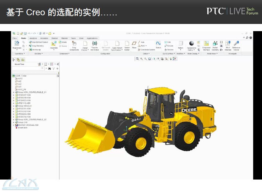The height and width of the screenshot is (192, 262).
Task: Expand the BUCKET_MODULE.ASM node
Action: pyautogui.click(x=14, y=125)
